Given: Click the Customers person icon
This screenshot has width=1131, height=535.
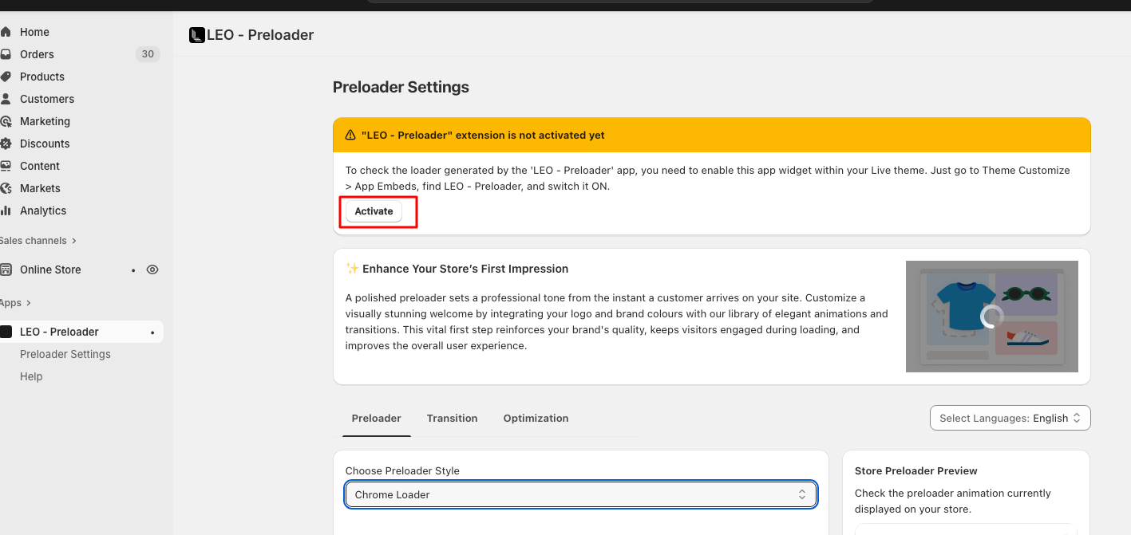Looking at the screenshot, I should [6, 99].
